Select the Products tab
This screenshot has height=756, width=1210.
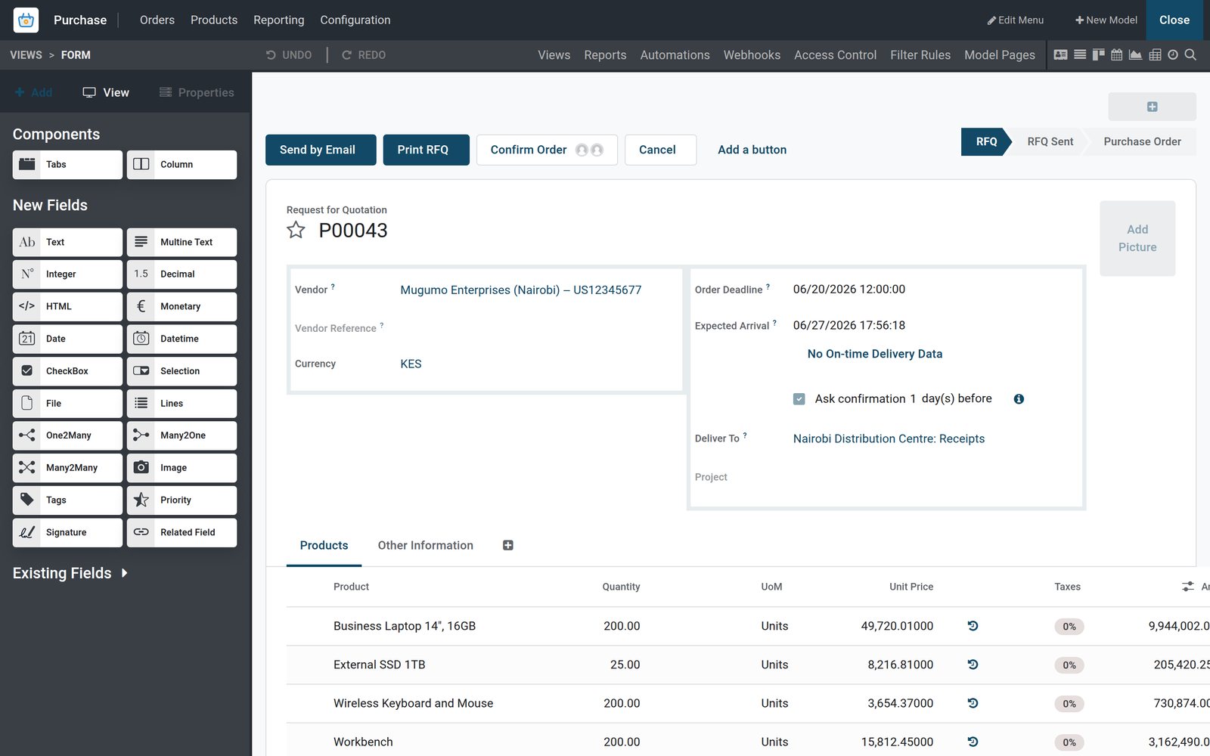(324, 545)
